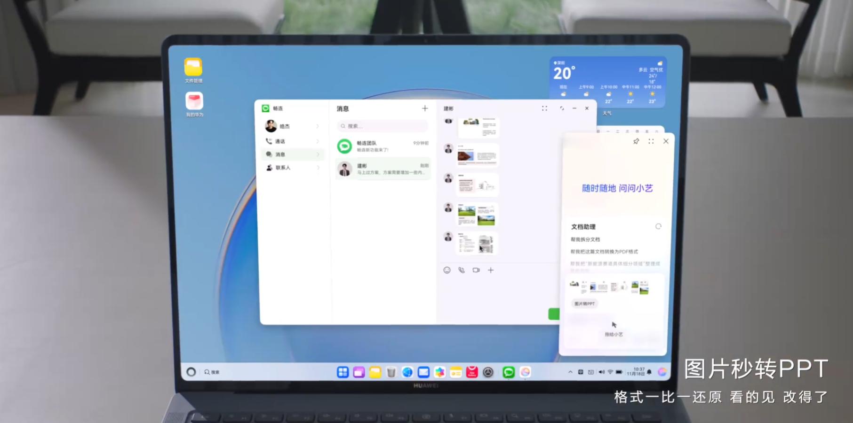
Task: Expand the 通话 row chevron
Action: pyautogui.click(x=318, y=141)
